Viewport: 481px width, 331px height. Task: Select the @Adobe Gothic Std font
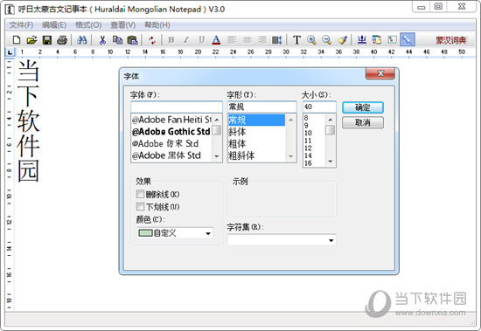point(171,132)
